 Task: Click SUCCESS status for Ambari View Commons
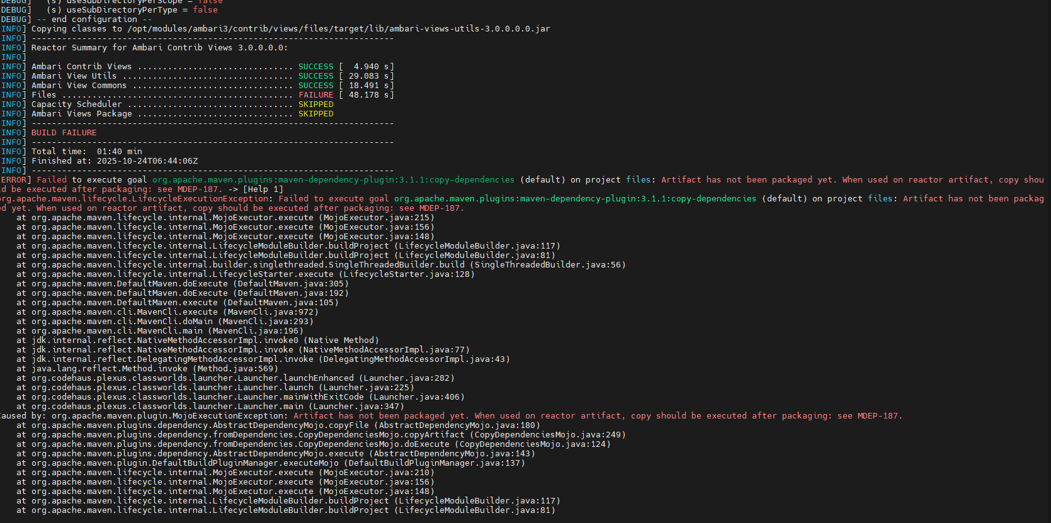point(315,86)
